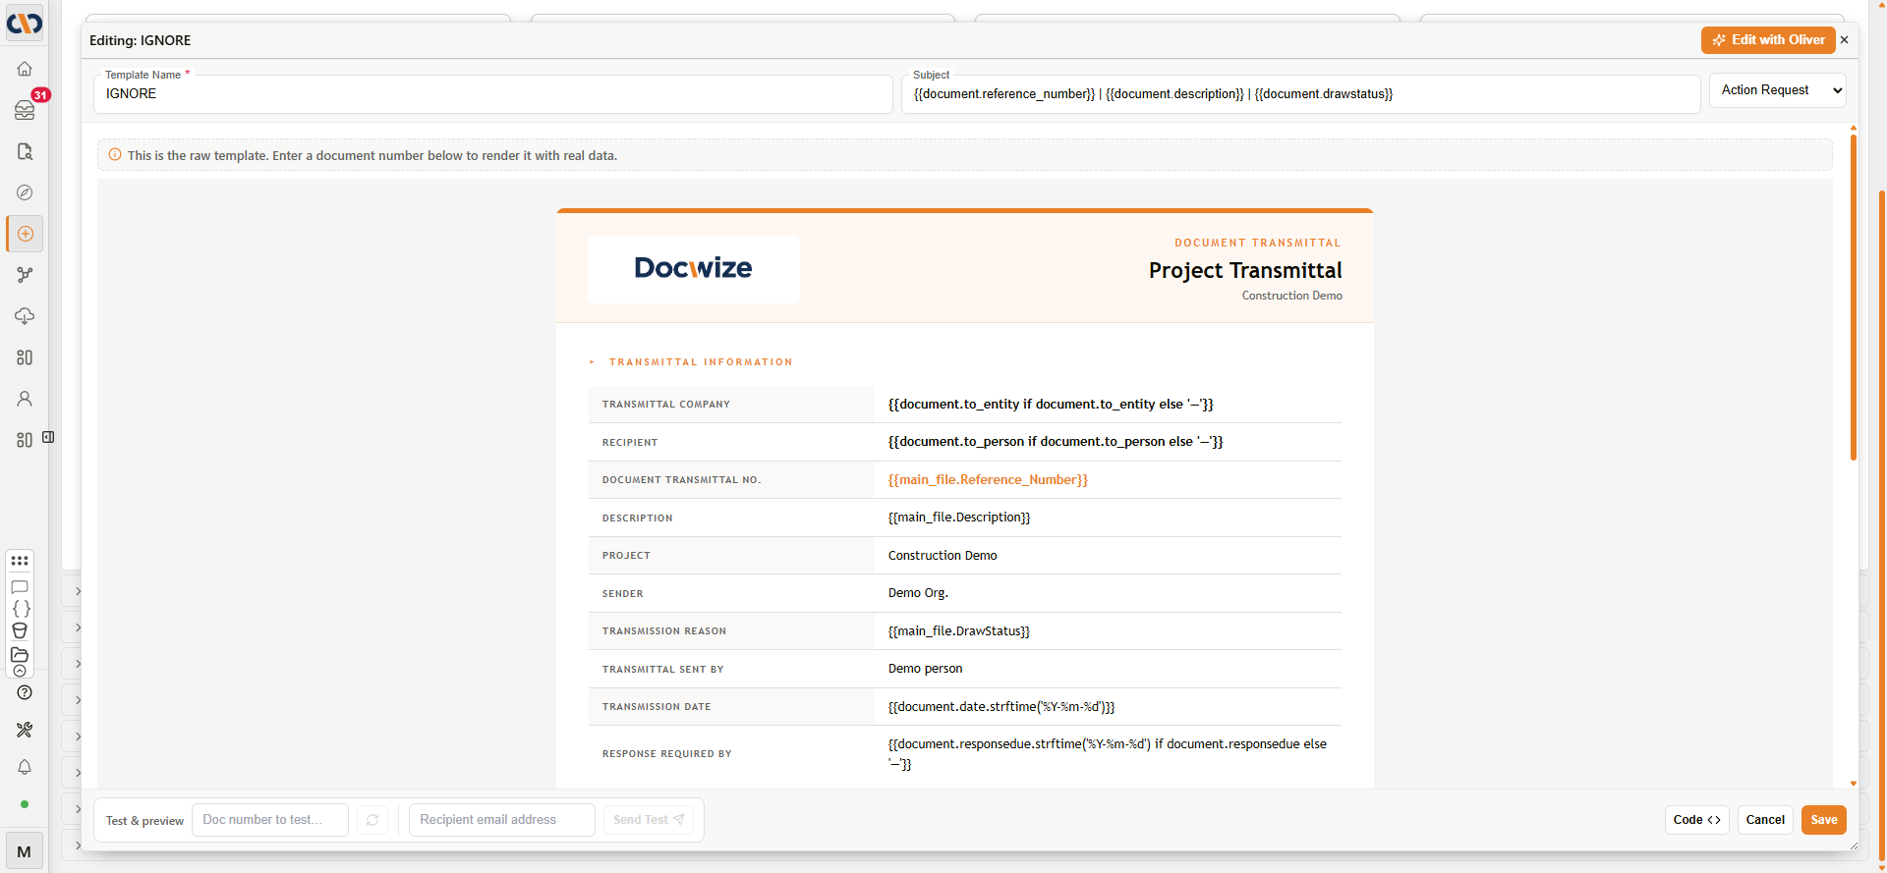Click the raw template info message

[372, 156]
